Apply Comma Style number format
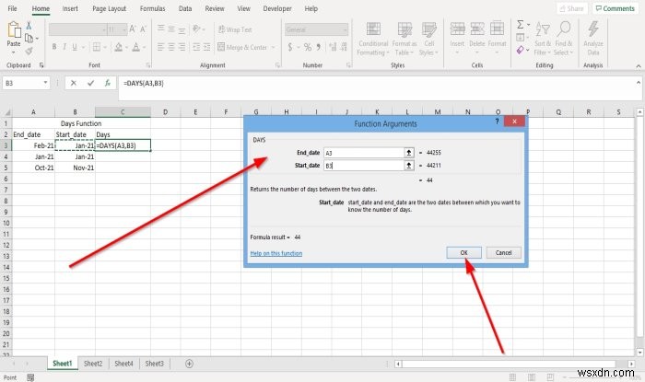 pos(319,47)
